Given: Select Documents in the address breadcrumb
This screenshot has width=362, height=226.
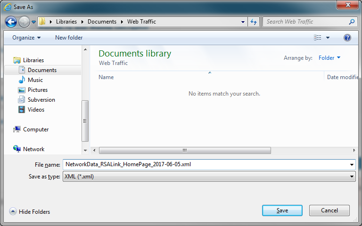Looking at the screenshot, I should point(102,22).
